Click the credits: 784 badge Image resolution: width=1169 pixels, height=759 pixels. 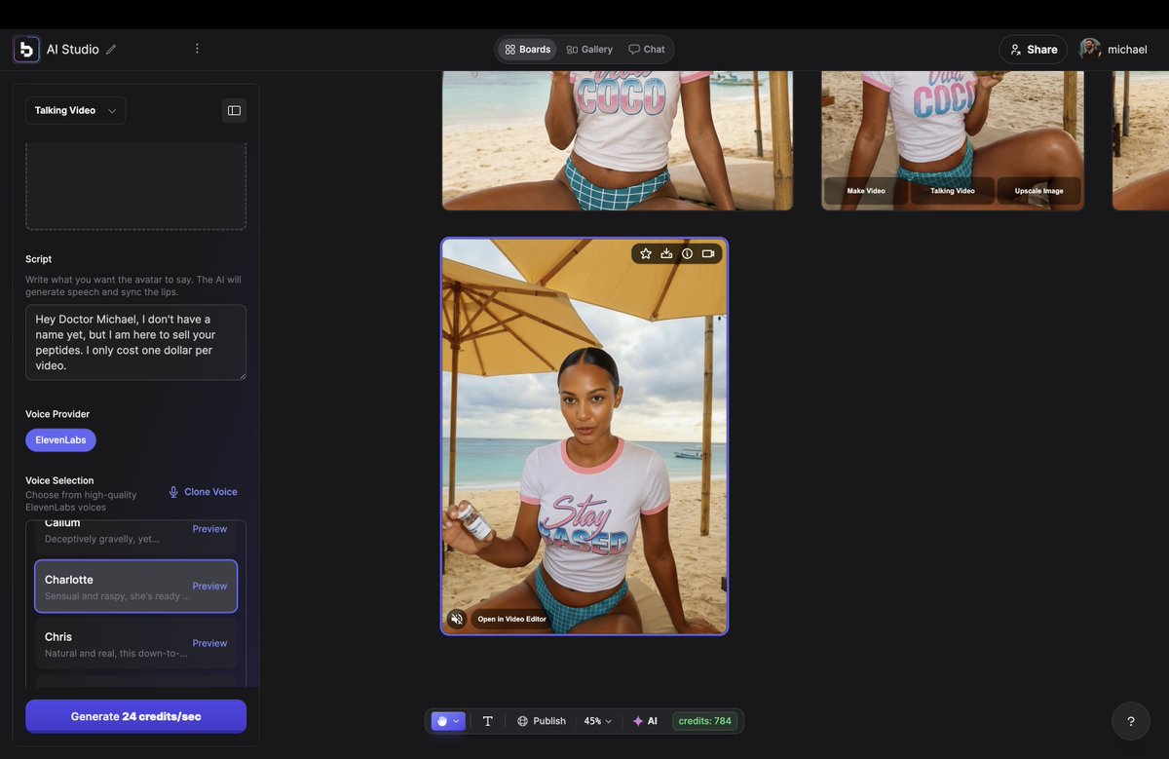(x=705, y=721)
